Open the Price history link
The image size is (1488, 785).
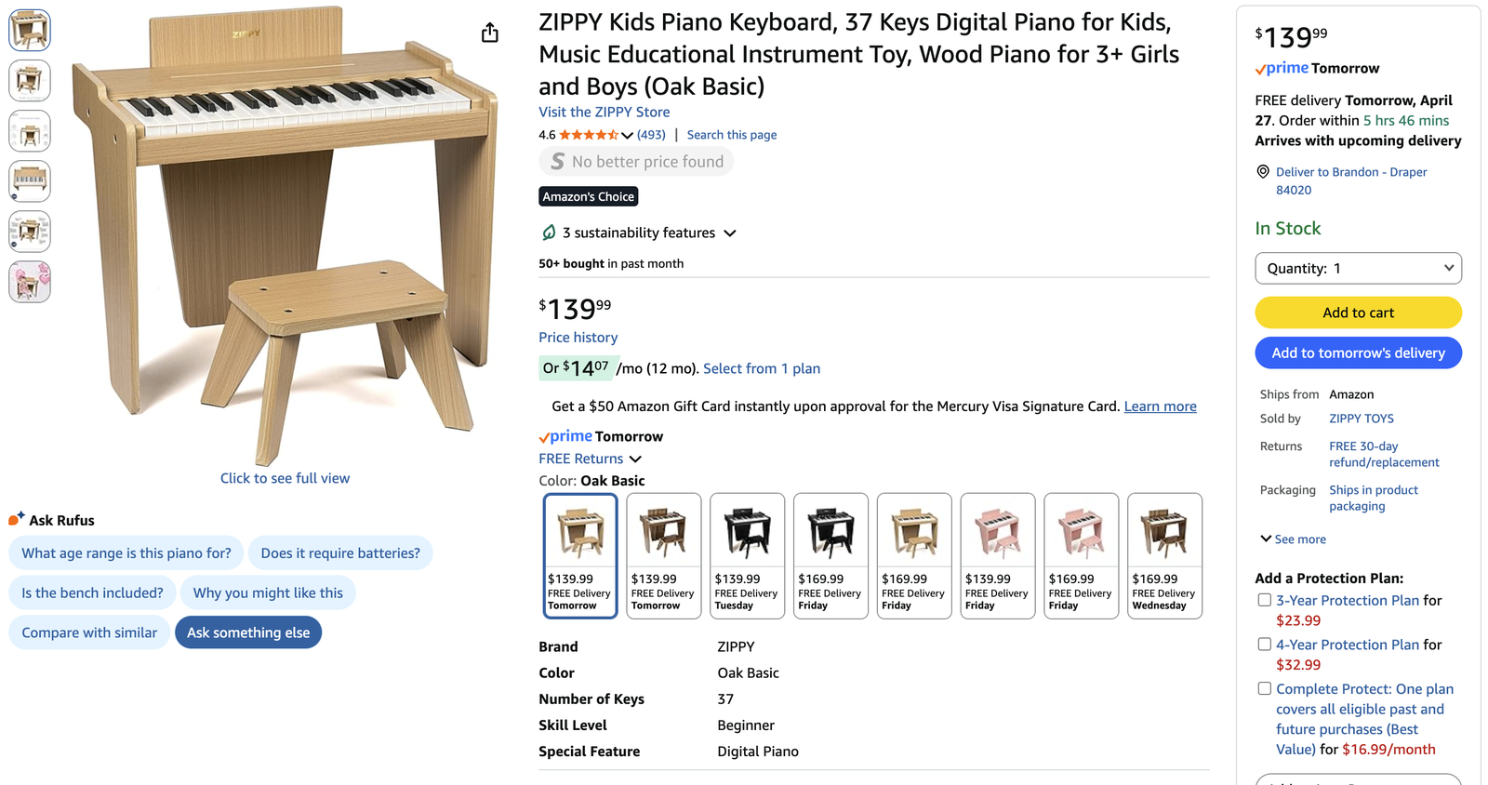578,338
